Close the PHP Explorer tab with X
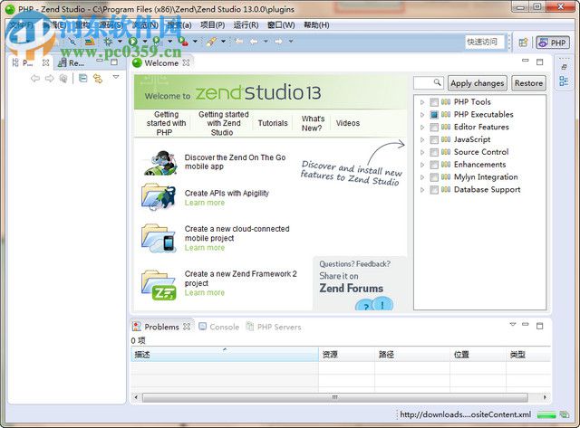 point(45,62)
